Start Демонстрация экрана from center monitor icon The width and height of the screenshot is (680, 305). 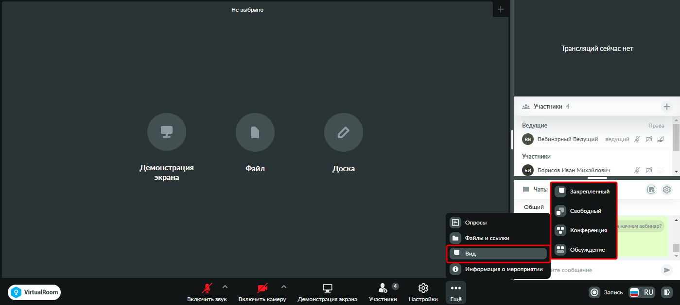pyautogui.click(x=167, y=132)
